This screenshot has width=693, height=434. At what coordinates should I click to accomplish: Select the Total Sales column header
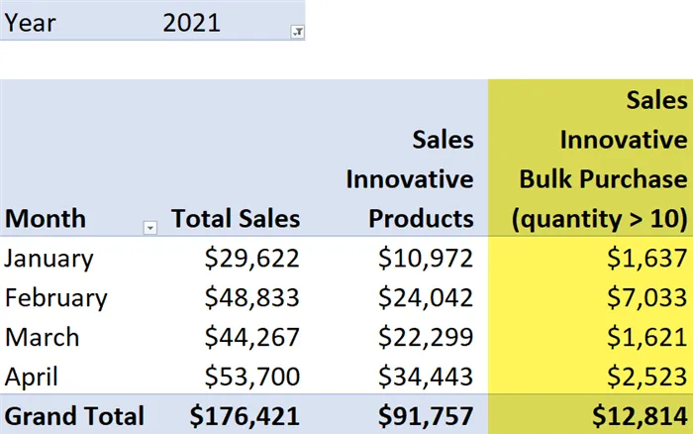tap(236, 219)
